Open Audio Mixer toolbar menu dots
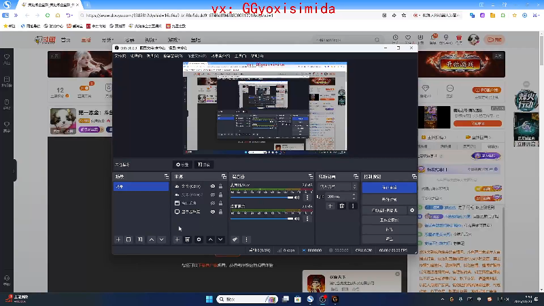The width and height of the screenshot is (544, 306). 246,239
